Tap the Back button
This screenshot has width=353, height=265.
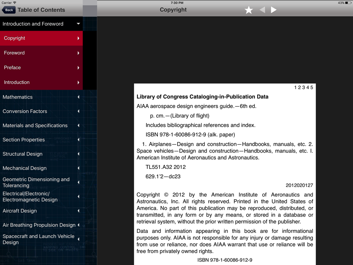pyautogui.click(x=8, y=10)
